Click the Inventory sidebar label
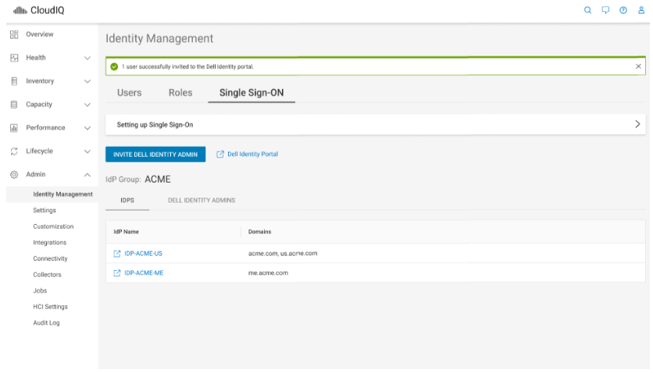The image size is (653, 373). tap(40, 81)
